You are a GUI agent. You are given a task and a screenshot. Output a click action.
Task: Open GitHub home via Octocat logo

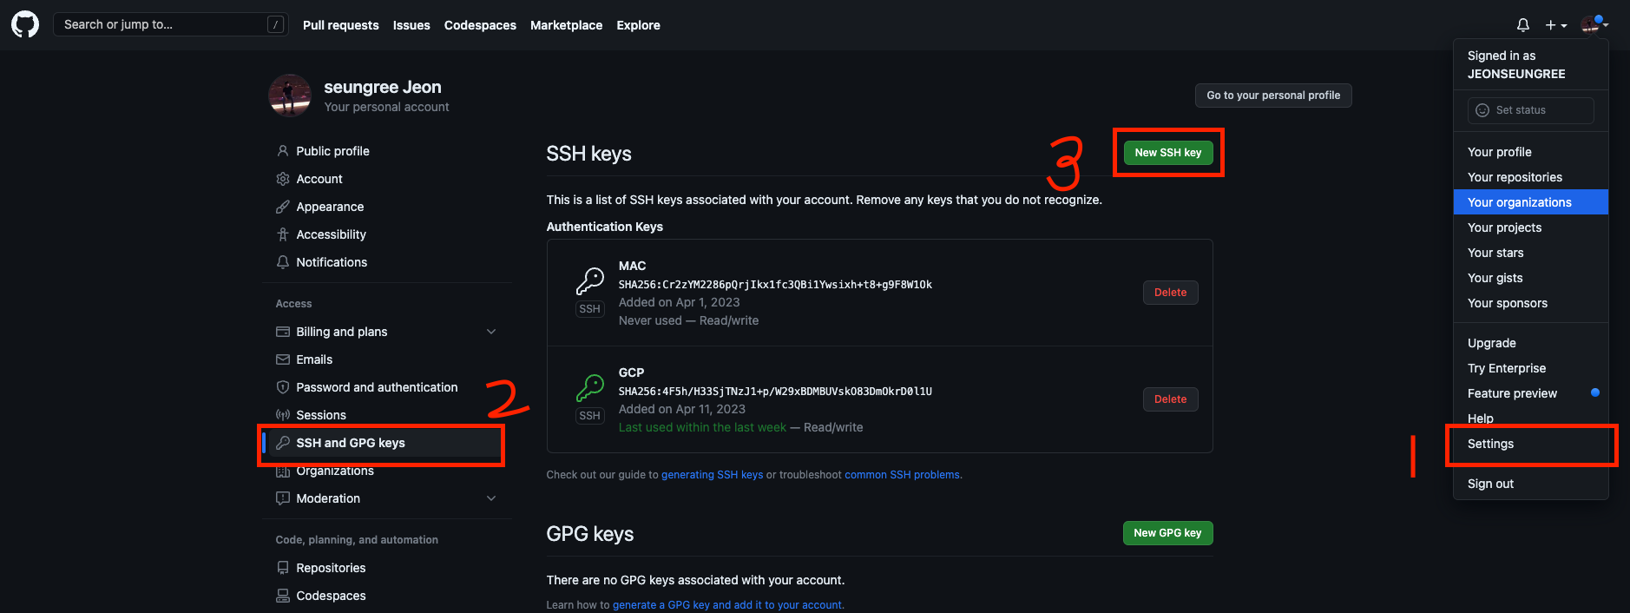click(25, 24)
